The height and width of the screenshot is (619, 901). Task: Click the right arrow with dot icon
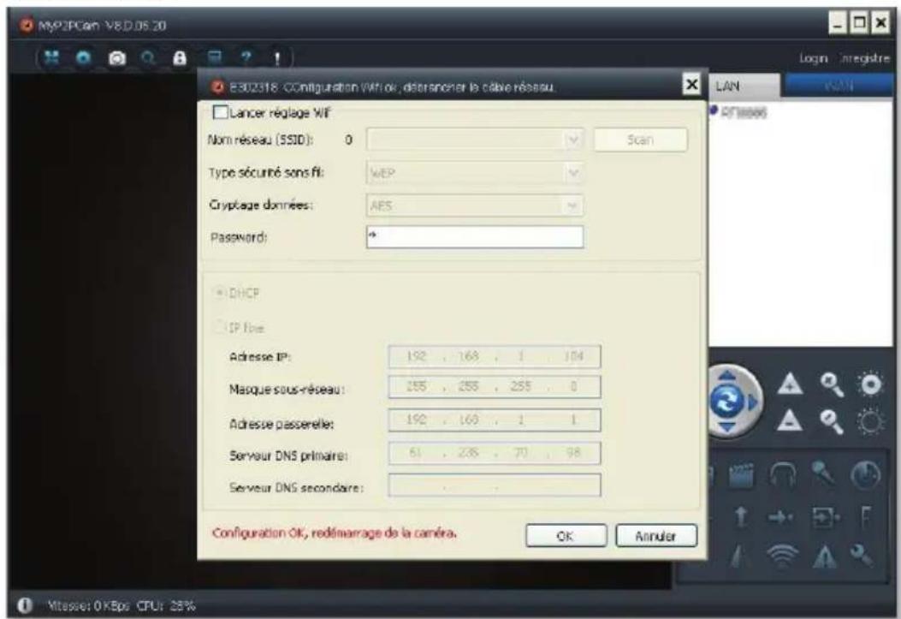pyautogui.click(x=781, y=518)
